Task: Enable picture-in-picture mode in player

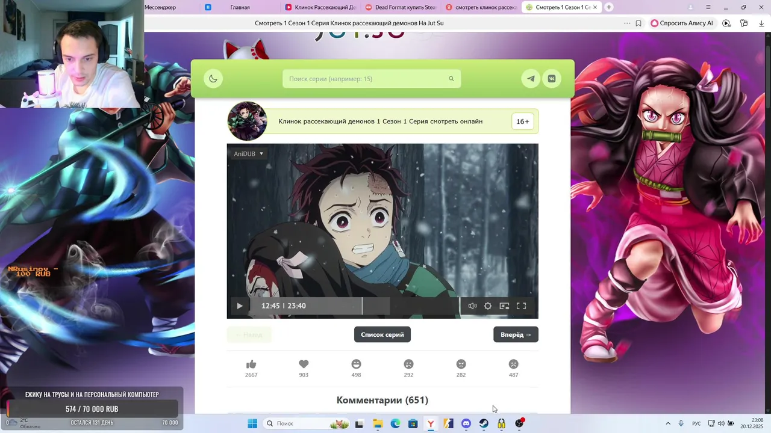Action: 504,306
